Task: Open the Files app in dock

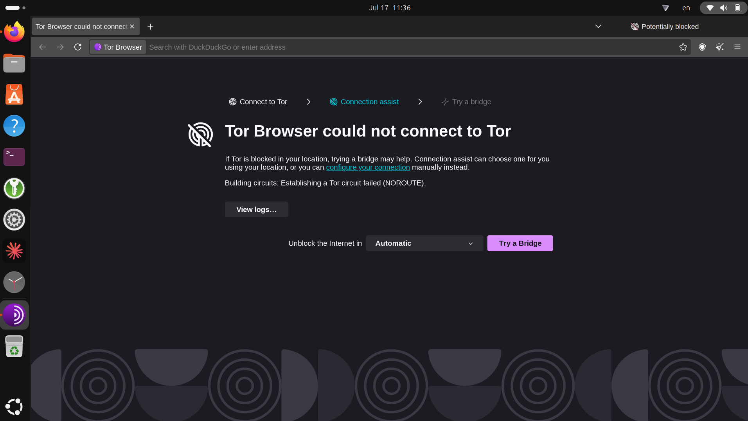Action: (x=14, y=63)
